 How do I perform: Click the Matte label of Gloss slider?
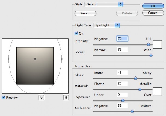tap(99, 73)
